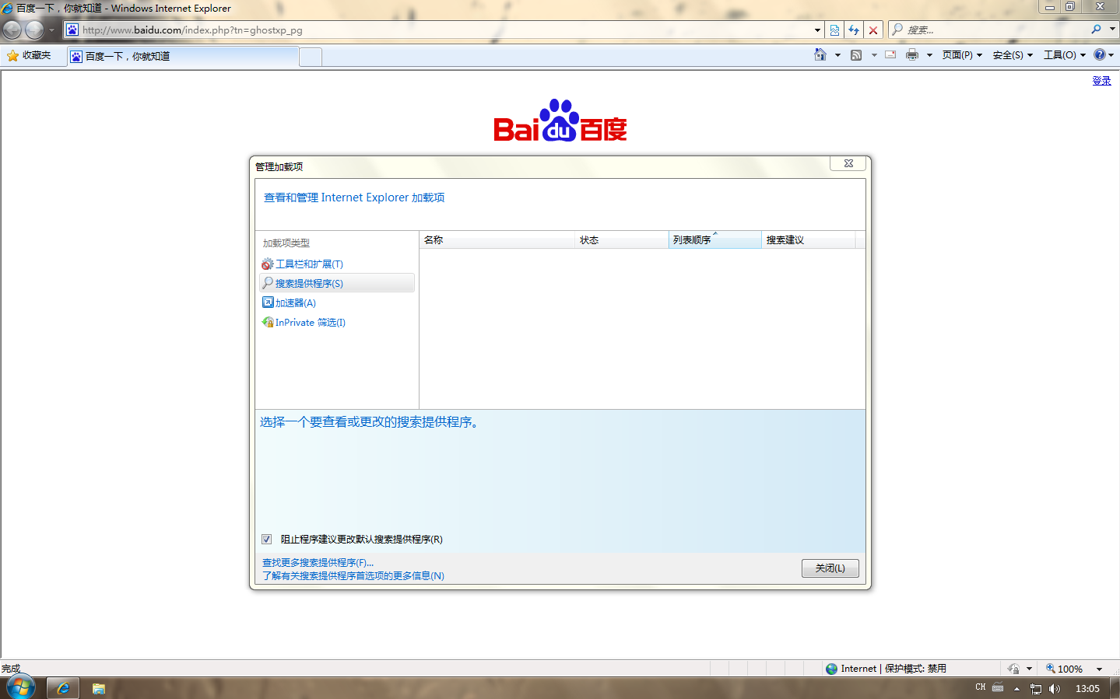The width and height of the screenshot is (1120, 699).
Task: Sort by the 搜索建议 column header
Action: pyautogui.click(x=808, y=240)
